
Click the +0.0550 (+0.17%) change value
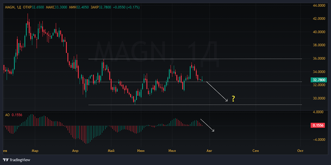(126, 7)
